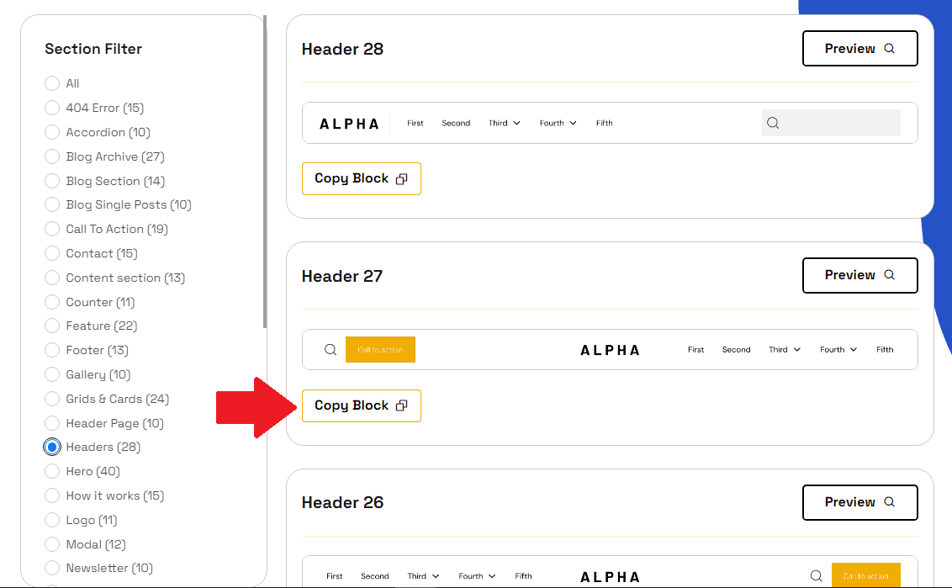The height and width of the screenshot is (588, 952).
Task: Select Contact (15) radio button
Action: (x=52, y=253)
